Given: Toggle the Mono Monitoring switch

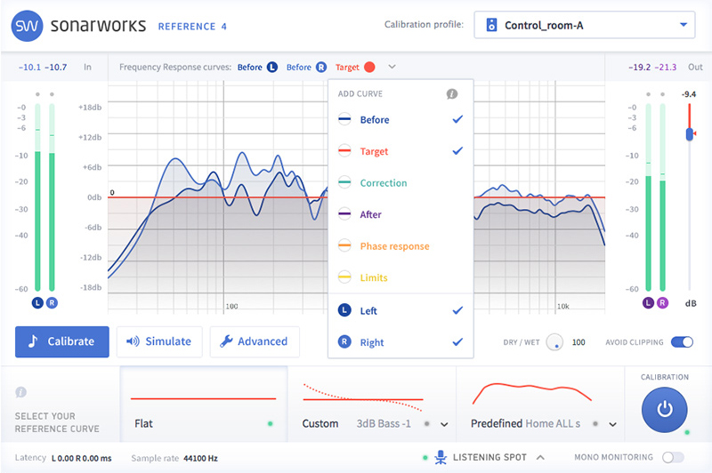Looking at the screenshot, I should tap(673, 457).
